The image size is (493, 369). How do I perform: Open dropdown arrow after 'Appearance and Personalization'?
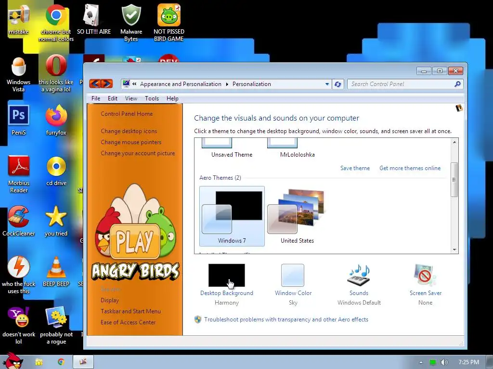(227, 84)
